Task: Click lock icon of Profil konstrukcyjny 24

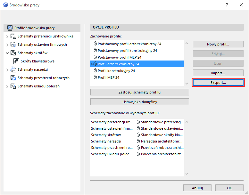Action: 95,70
